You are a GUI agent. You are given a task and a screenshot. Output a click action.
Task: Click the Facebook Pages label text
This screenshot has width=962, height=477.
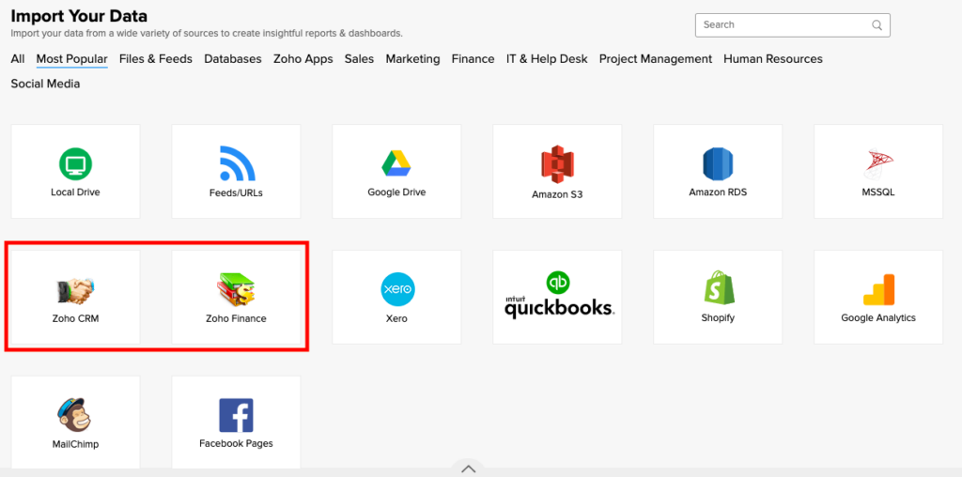click(x=236, y=443)
